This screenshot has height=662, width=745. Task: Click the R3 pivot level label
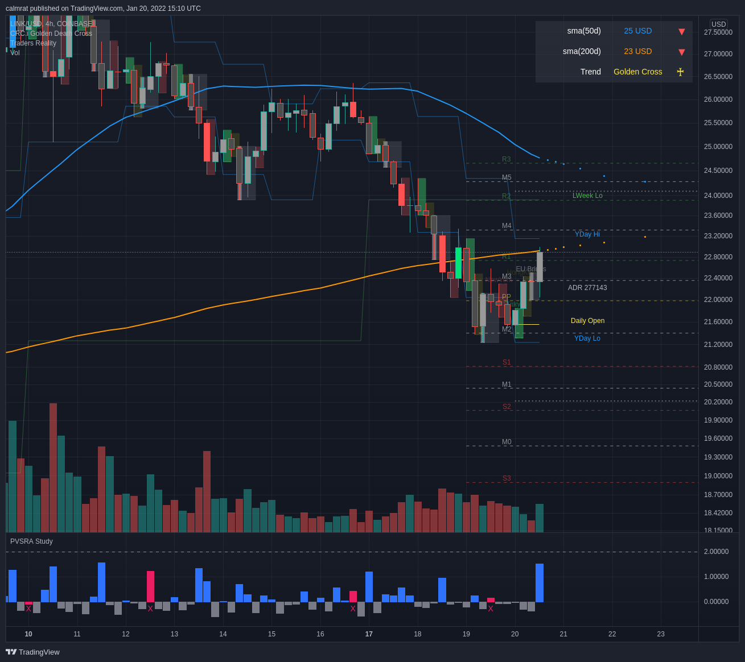click(507, 159)
